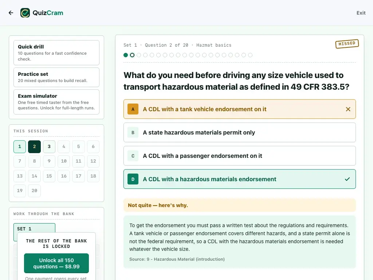
Task: Click the A letter badge
Action: pos(133,109)
